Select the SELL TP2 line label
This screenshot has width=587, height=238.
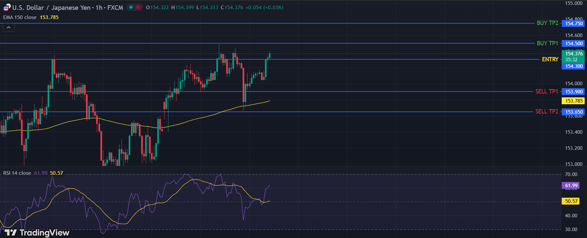(547, 111)
